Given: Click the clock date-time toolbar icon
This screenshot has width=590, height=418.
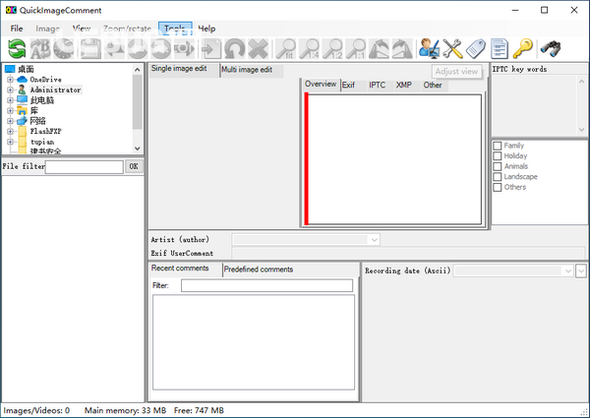Looking at the screenshot, I should (64, 49).
